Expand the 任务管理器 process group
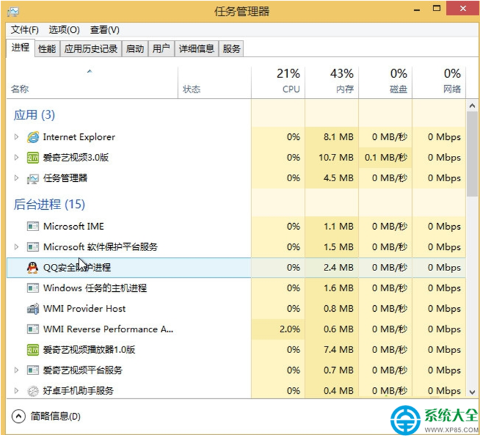This screenshot has width=480, height=437. click(x=17, y=178)
